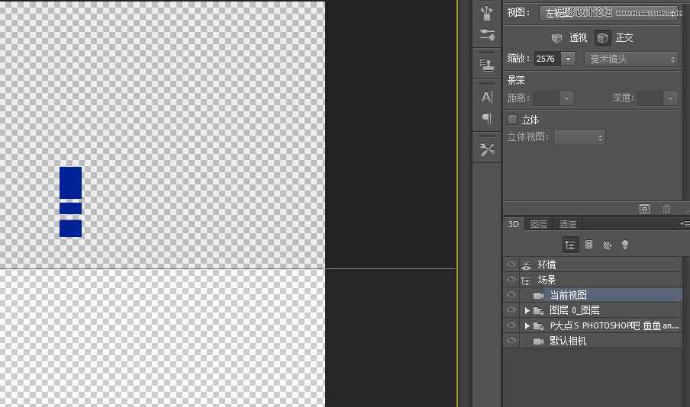
Task: Open the 3D panel flyout menu
Action: click(x=685, y=224)
